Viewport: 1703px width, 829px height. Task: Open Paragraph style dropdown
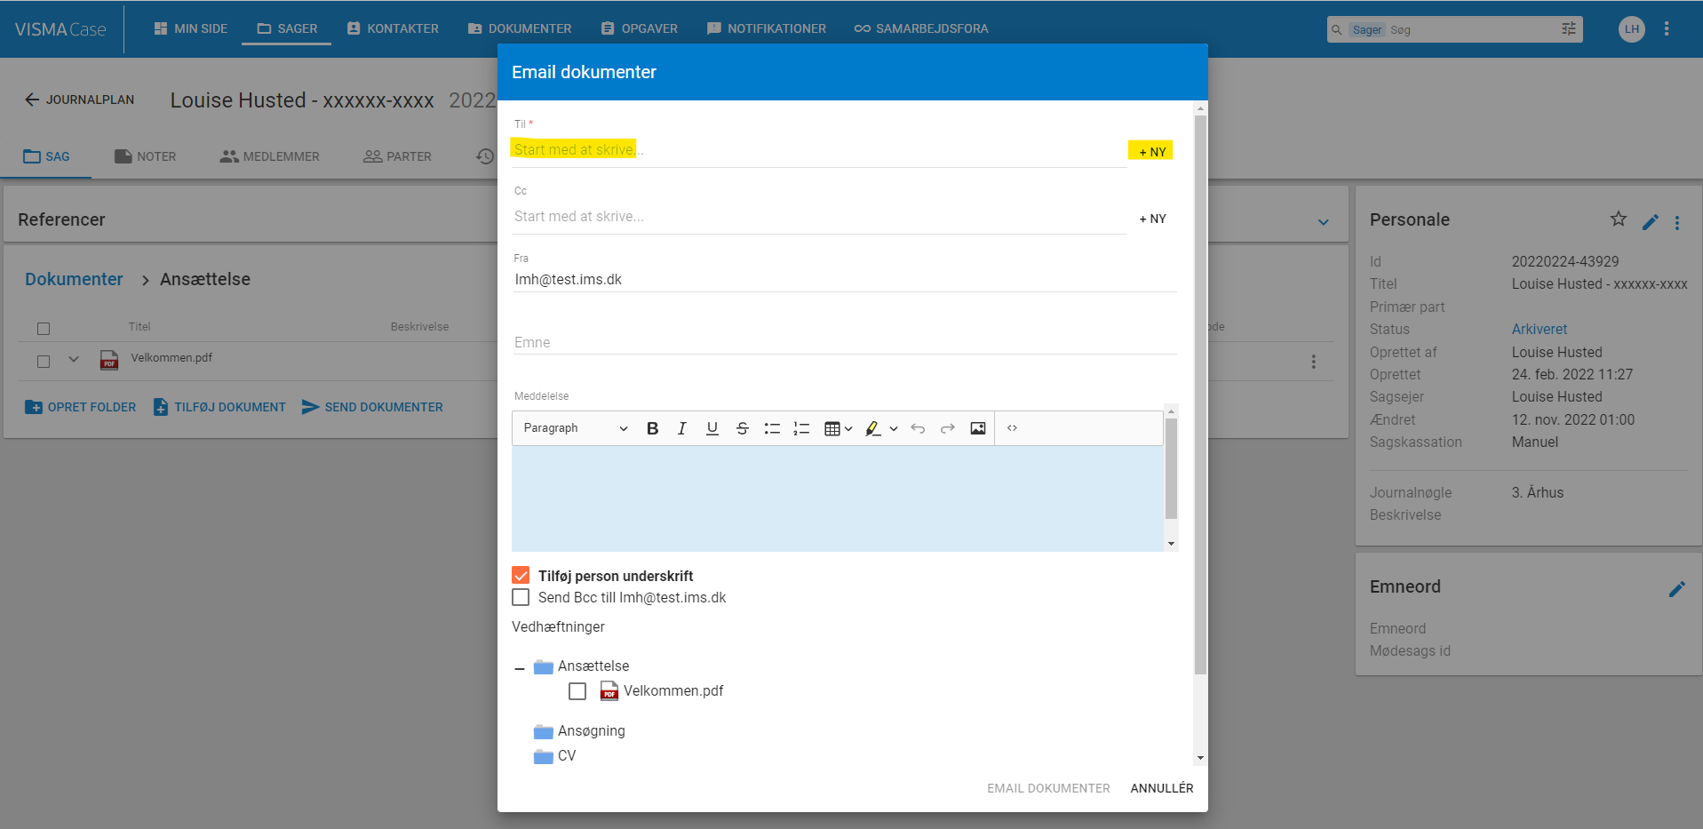tap(575, 428)
